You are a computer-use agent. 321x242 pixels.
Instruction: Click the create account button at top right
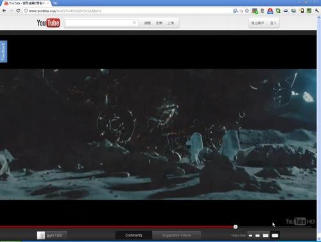pos(257,23)
